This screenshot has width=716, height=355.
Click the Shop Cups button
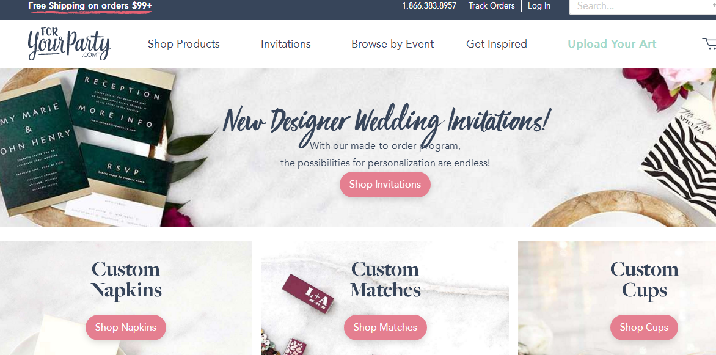(644, 327)
